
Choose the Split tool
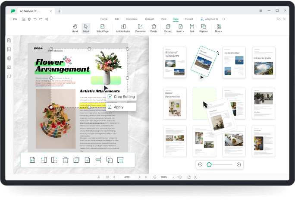(192, 28)
